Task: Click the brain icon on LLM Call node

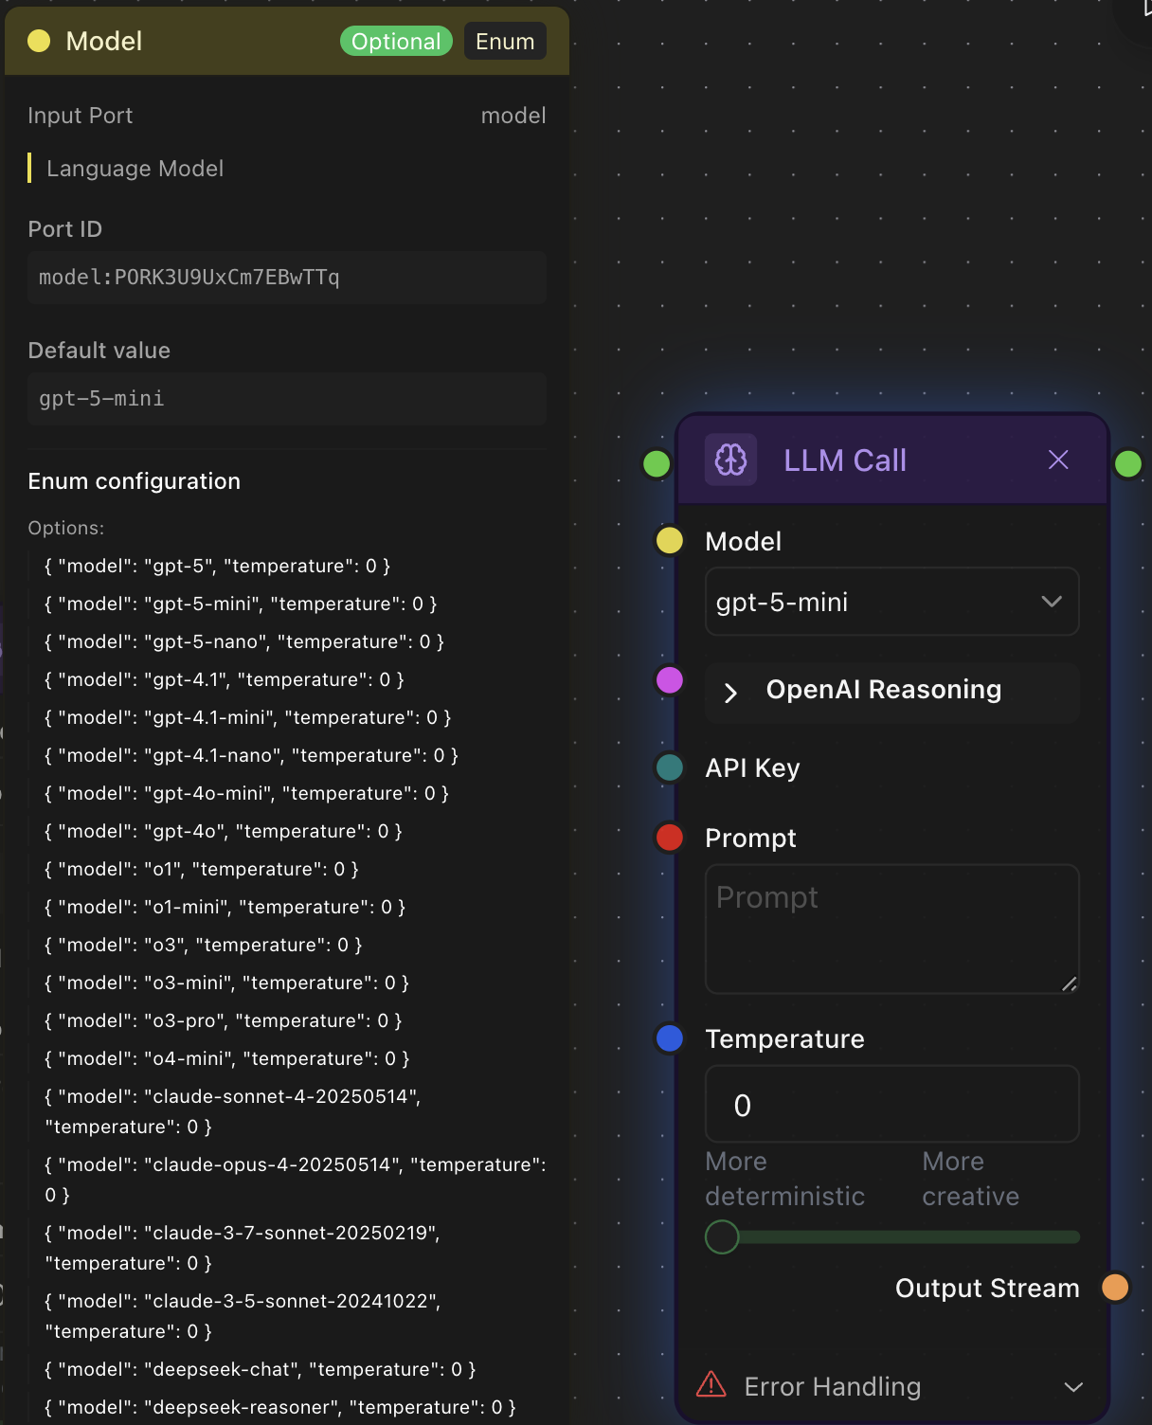Action: 730,460
